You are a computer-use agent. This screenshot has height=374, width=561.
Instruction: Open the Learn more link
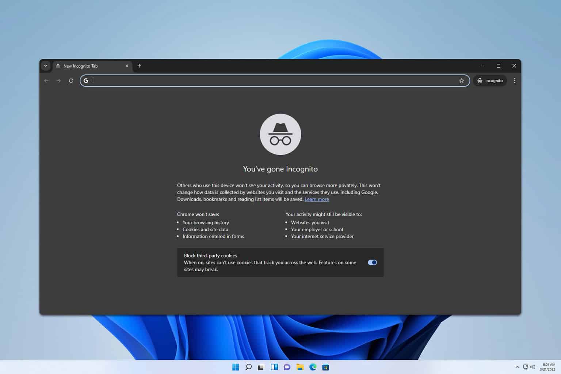click(x=317, y=199)
